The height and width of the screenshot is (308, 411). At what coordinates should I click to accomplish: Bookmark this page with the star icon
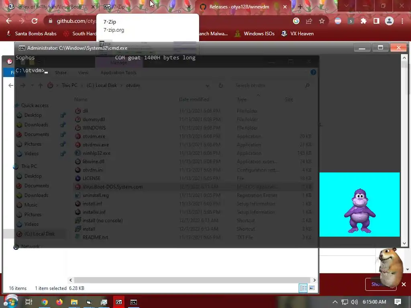[322, 21]
